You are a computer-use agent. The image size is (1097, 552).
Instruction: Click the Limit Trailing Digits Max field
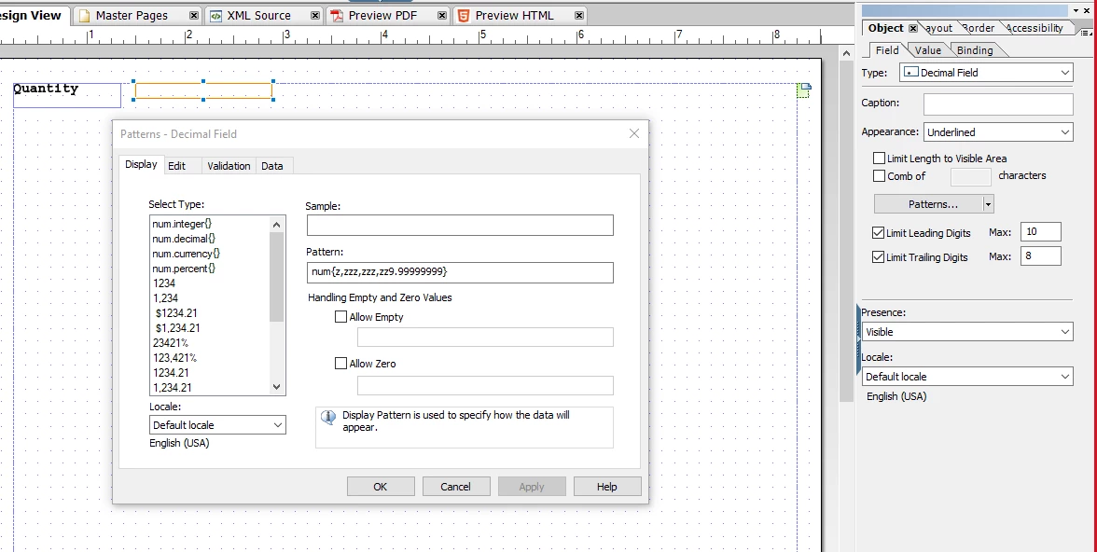click(1041, 256)
